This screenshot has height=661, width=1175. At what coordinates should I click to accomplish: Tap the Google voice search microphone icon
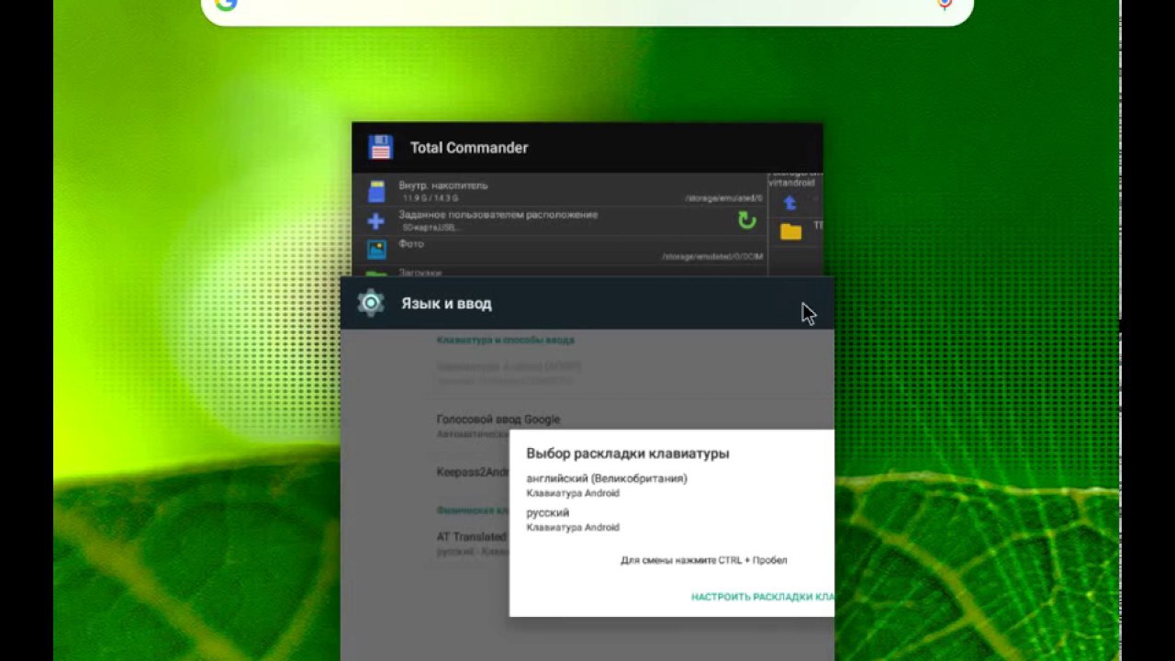tap(945, 5)
